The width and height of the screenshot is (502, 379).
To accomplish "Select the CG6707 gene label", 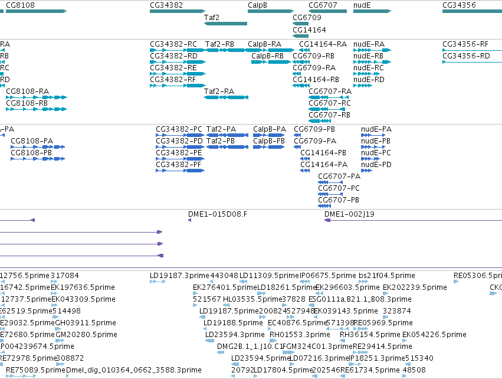I will (x=323, y=5).
